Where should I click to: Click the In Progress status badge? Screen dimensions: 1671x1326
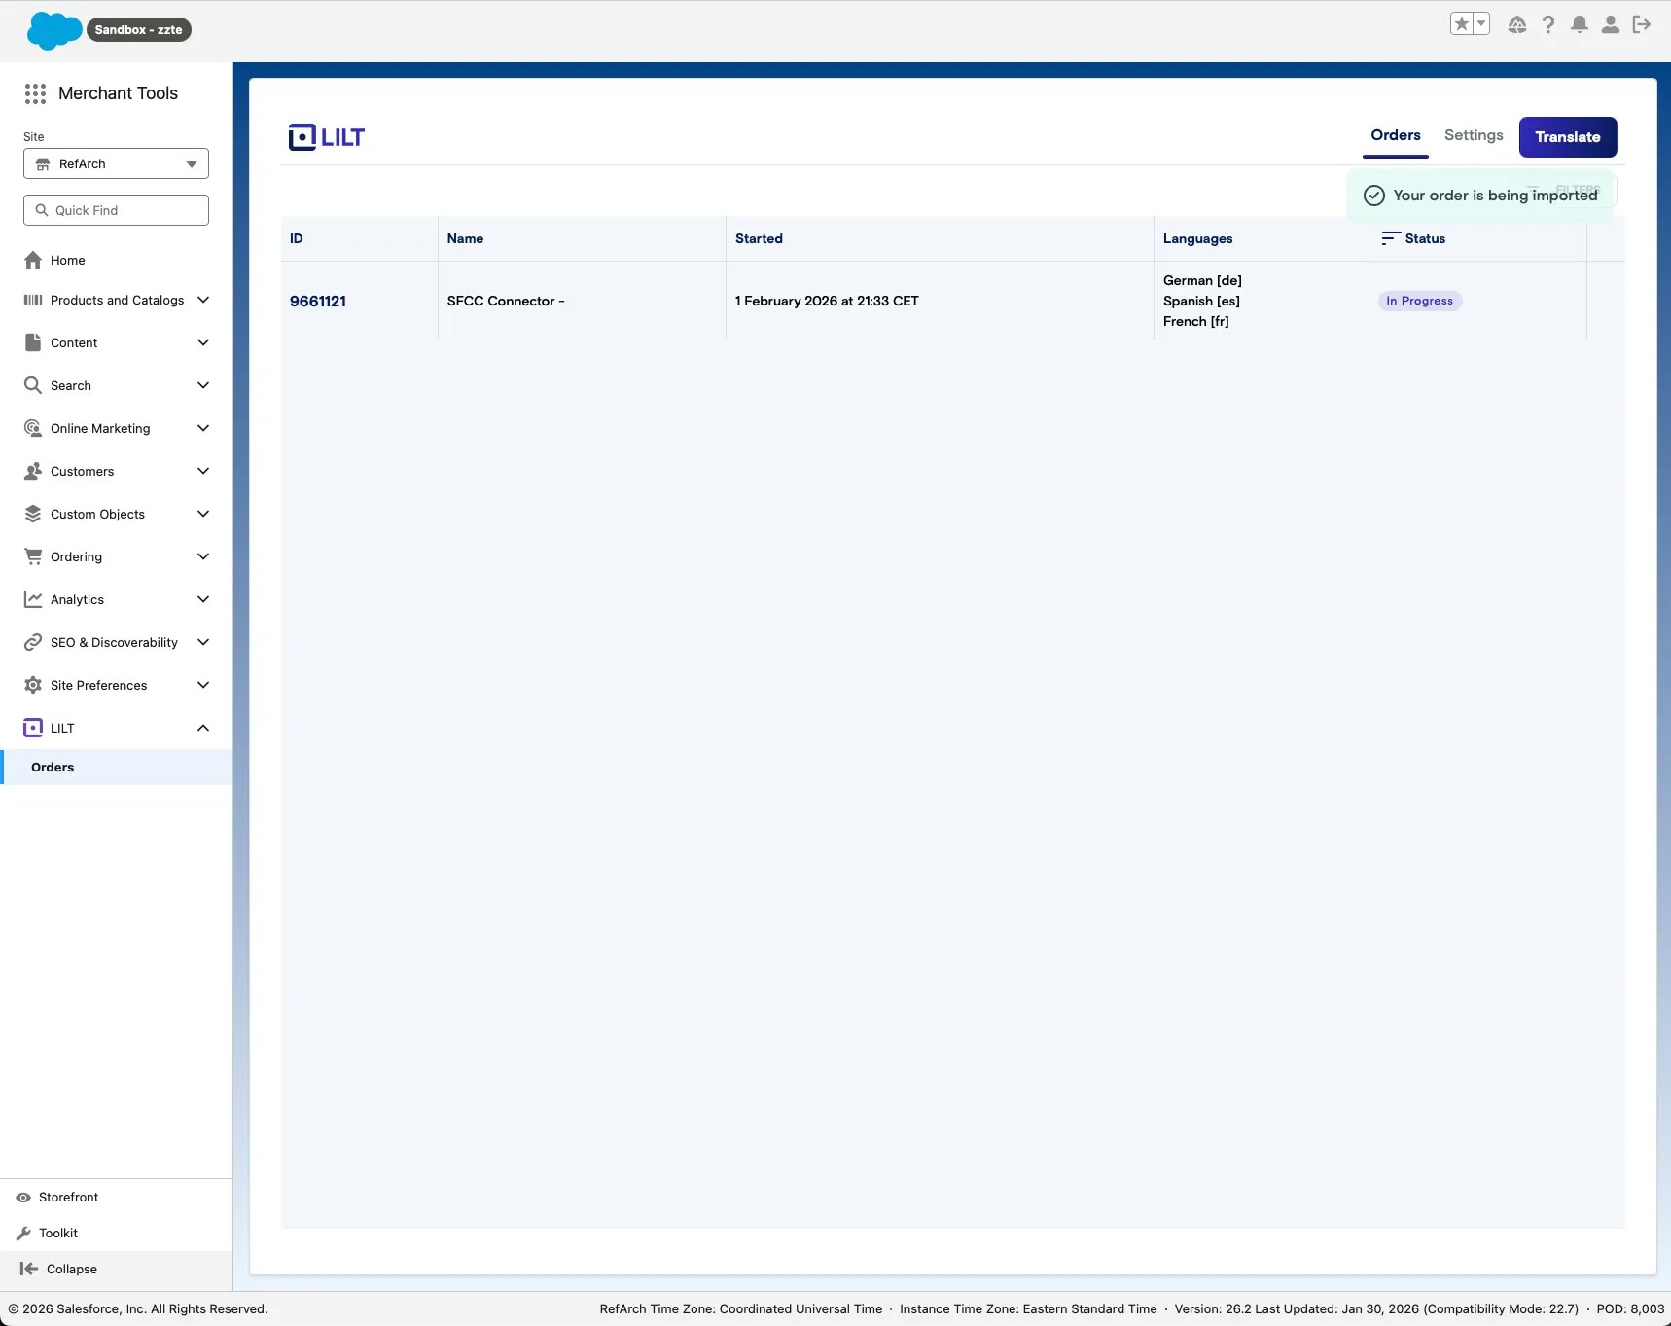point(1419,301)
